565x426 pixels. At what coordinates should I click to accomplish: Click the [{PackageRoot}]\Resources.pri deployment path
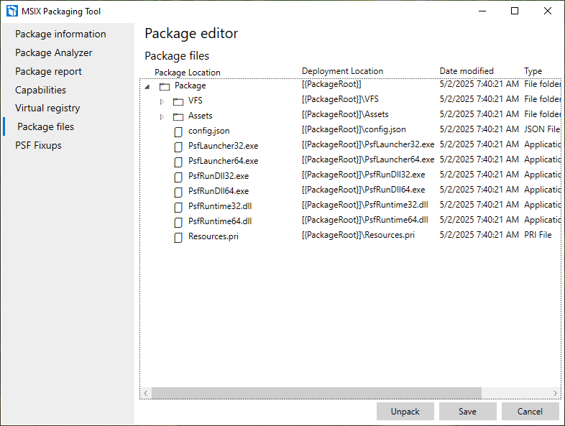coord(358,235)
